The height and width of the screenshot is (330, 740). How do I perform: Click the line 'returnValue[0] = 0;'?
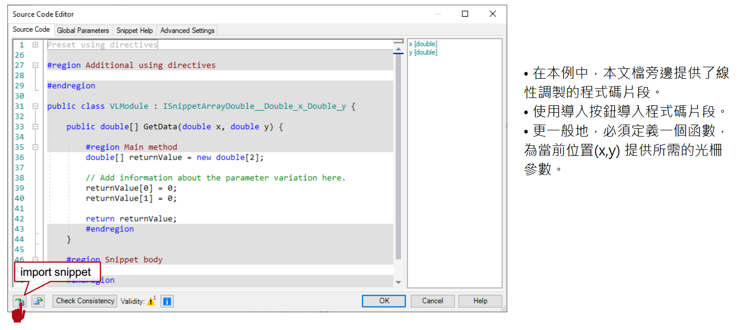(x=132, y=188)
